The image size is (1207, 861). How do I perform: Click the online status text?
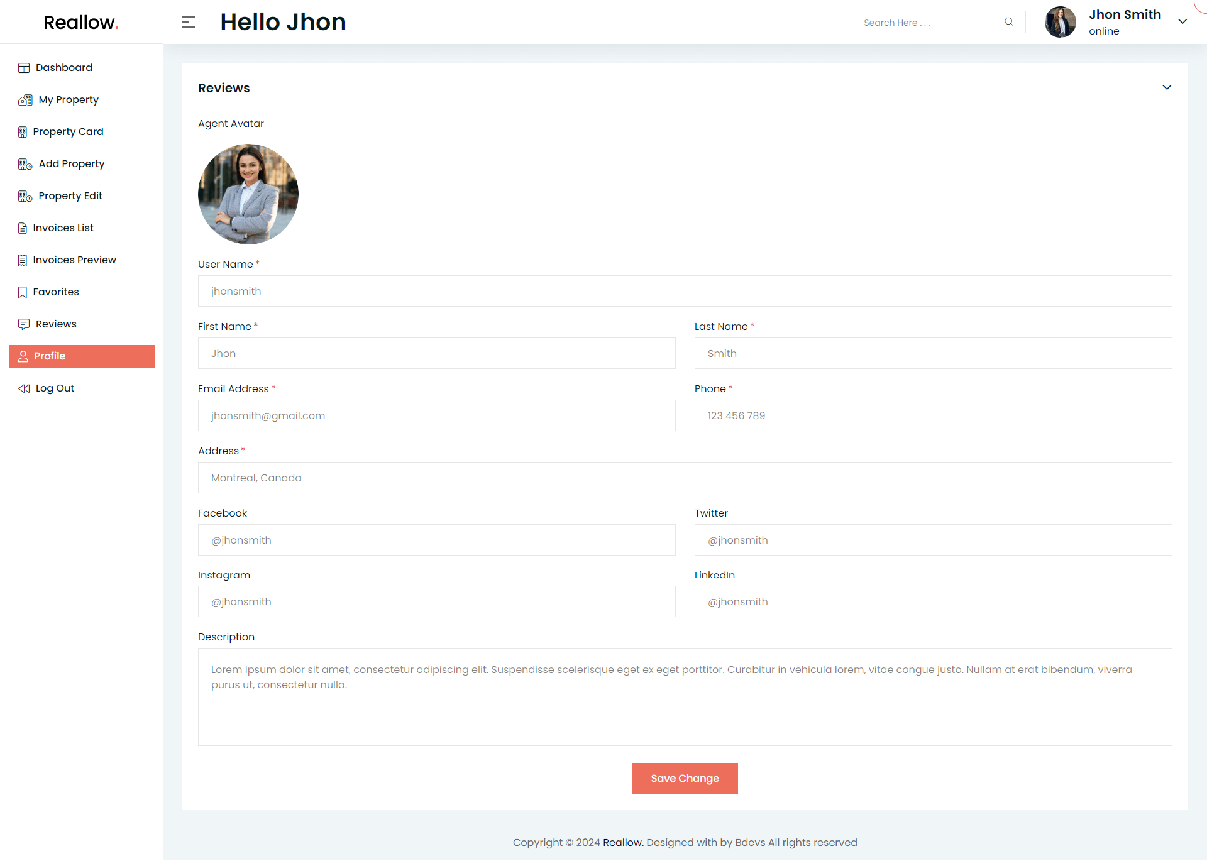(1104, 31)
